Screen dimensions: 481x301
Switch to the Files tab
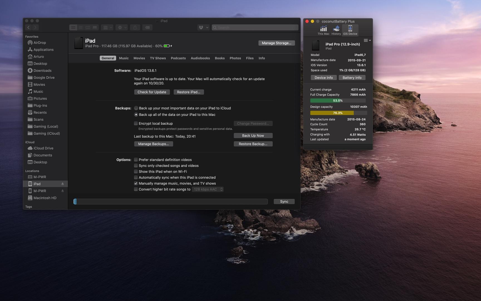pyautogui.click(x=250, y=58)
